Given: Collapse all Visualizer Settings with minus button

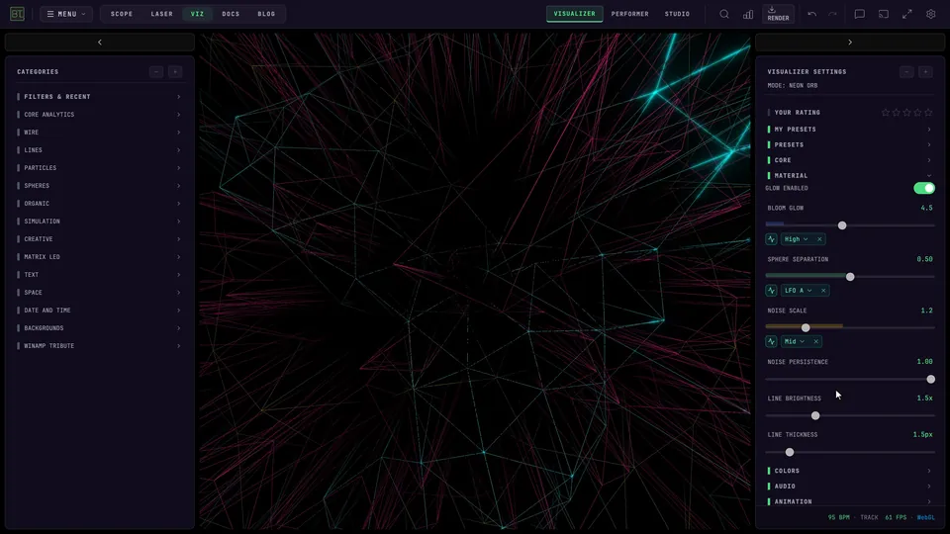Looking at the screenshot, I should click(906, 72).
